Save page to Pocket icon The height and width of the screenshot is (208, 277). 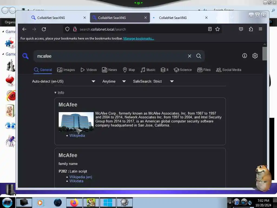click(241, 29)
